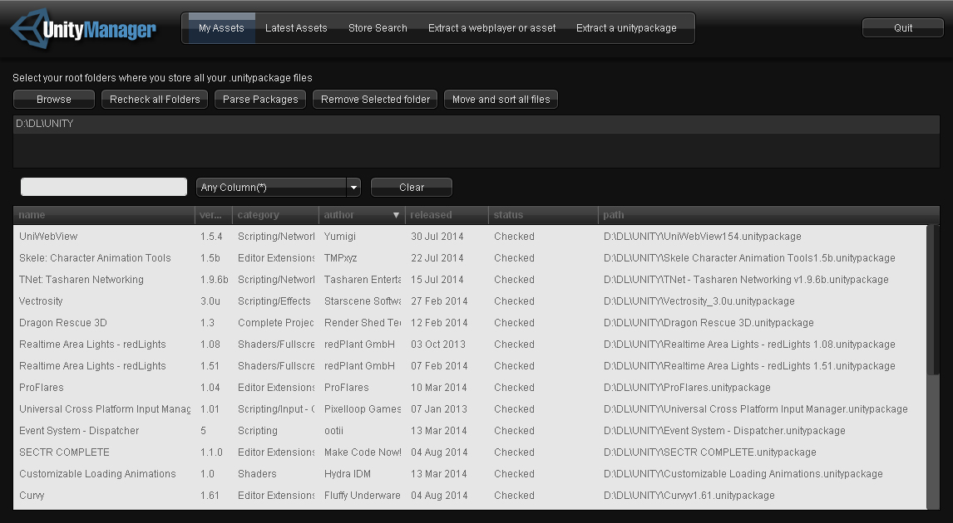Viewport: 953px width, 523px height.
Task: Open the Latest Assets tab
Action: click(x=296, y=28)
